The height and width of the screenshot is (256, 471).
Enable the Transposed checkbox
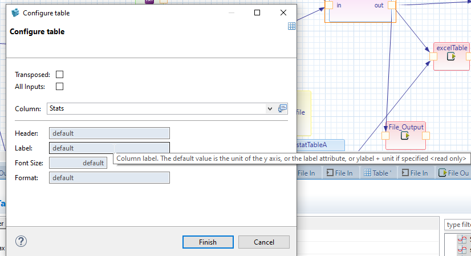click(59, 75)
